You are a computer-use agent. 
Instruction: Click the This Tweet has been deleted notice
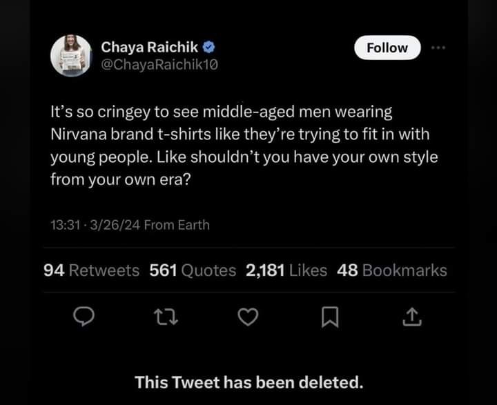tap(248, 382)
